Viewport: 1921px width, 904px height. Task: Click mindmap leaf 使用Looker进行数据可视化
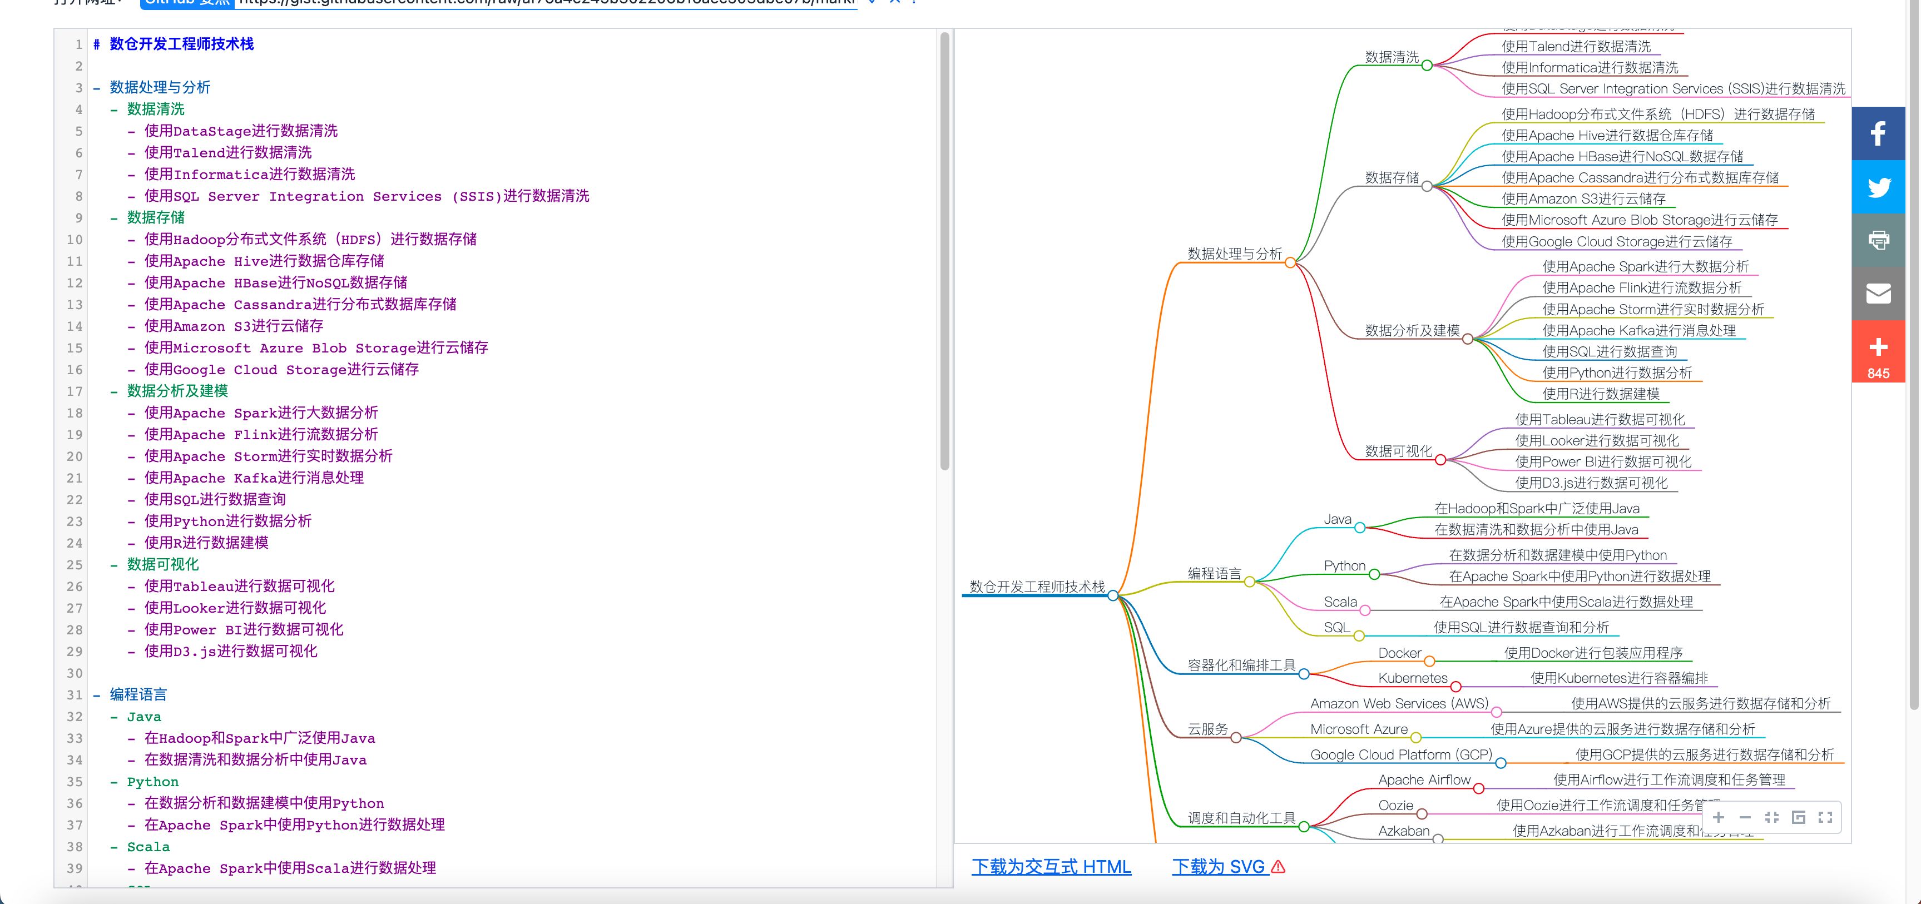click(x=1597, y=440)
